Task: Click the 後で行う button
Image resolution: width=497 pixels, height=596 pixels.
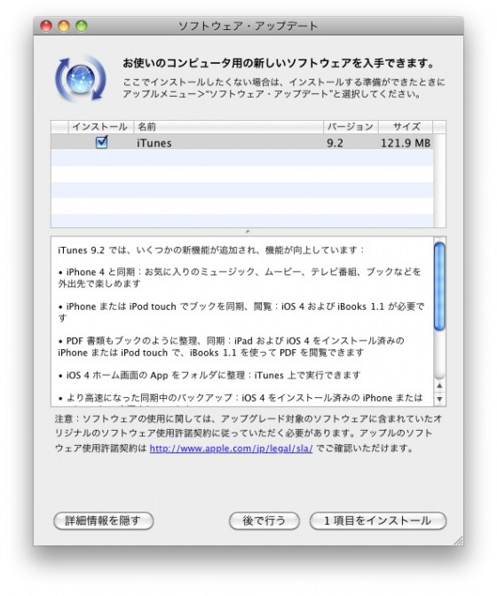Action: coord(264,521)
